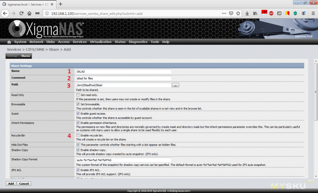
Task: Click the scrollbar up arrow
Action: (316, 61)
